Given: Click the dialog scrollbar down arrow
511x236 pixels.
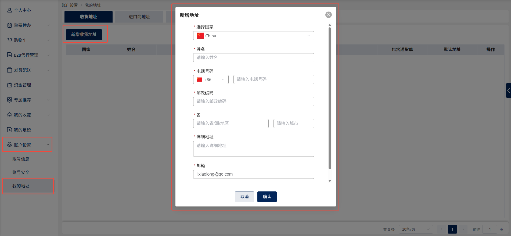Looking at the screenshot, I should [330, 181].
